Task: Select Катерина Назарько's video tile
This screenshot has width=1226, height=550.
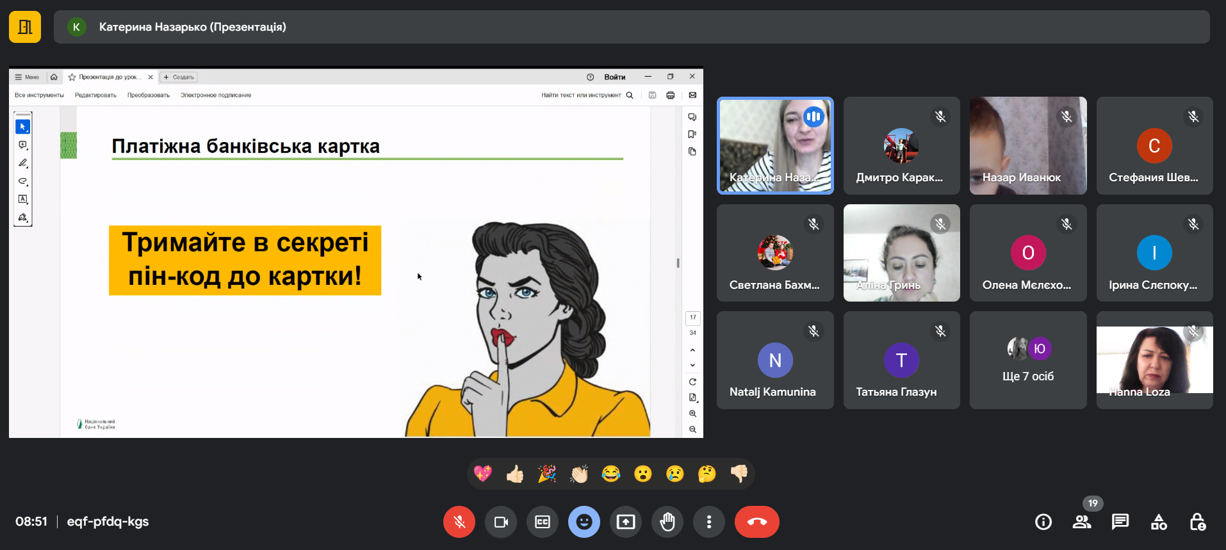Action: tap(775, 146)
